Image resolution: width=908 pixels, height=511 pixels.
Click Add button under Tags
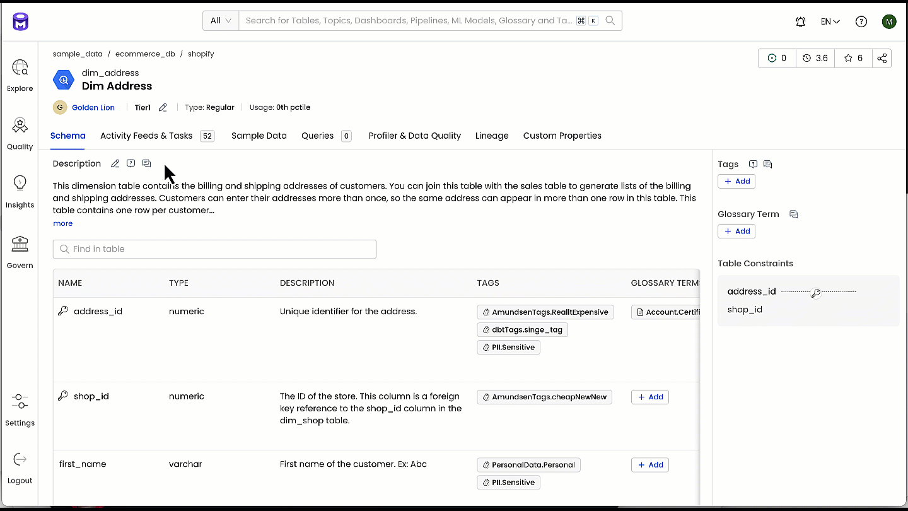(736, 181)
